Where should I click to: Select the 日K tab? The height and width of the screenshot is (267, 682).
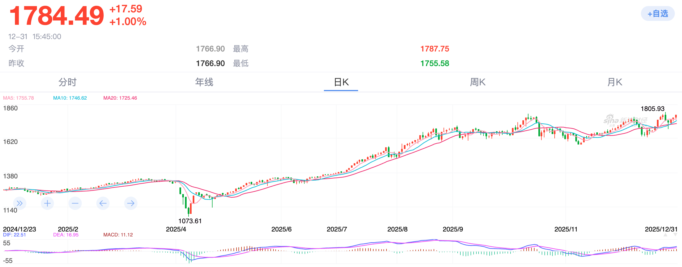[x=341, y=82]
